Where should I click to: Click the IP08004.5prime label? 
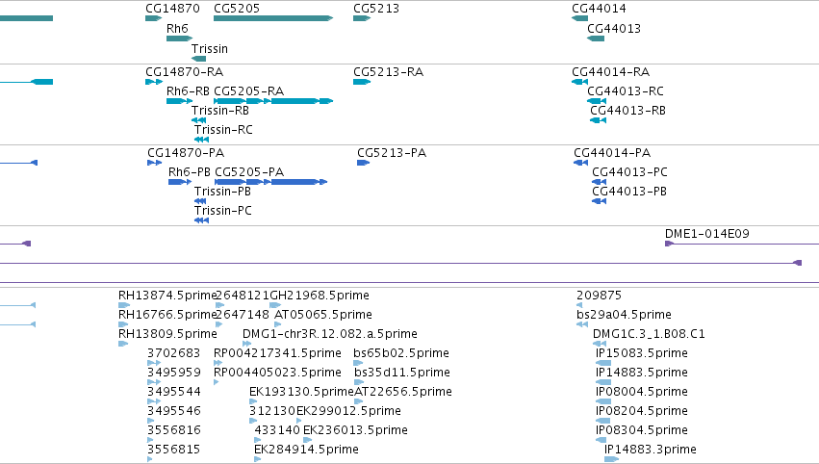[x=641, y=392]
